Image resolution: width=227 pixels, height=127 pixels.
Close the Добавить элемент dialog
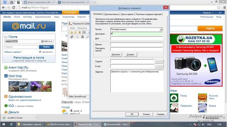click(166, 7)
